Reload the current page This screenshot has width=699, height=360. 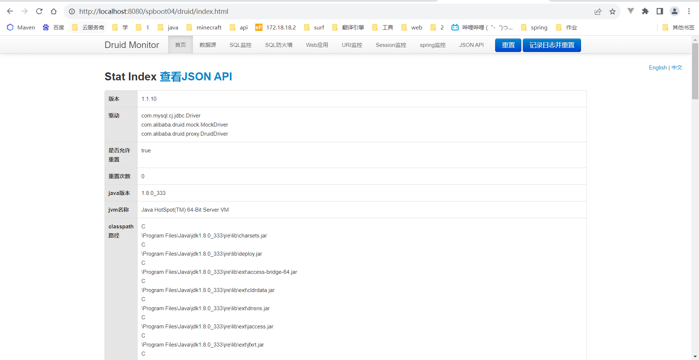pyautogui.click(x=39, y=11)
